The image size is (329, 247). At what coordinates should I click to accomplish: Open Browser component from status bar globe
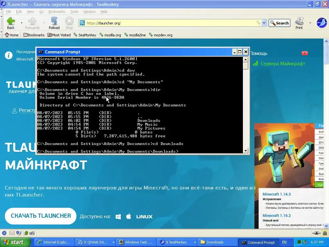(4, 233)
